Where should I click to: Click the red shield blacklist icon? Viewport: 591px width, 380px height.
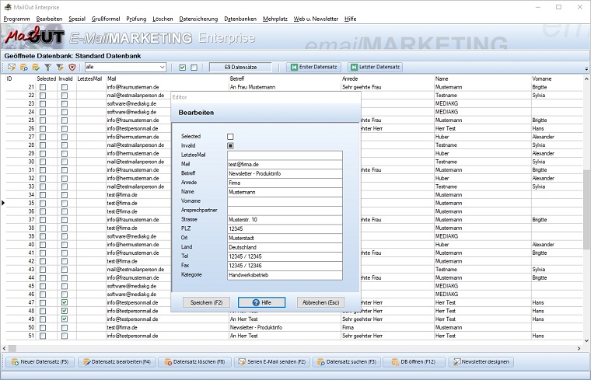(72, 67)
